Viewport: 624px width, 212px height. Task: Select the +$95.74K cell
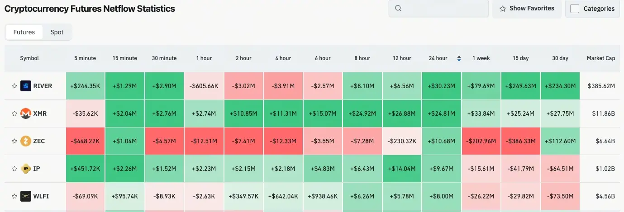tap(125, 196)
